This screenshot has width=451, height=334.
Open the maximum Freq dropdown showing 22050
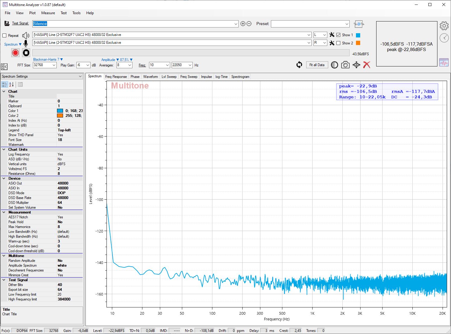[190, 65]
